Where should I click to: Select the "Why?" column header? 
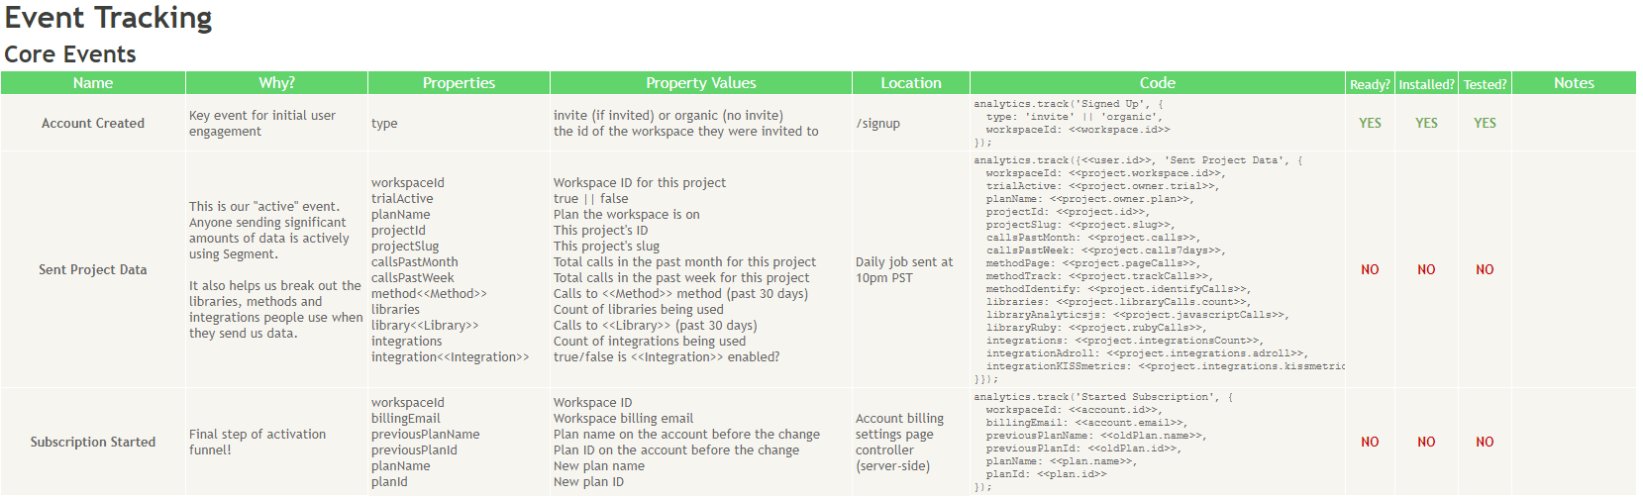coord(276,83)
